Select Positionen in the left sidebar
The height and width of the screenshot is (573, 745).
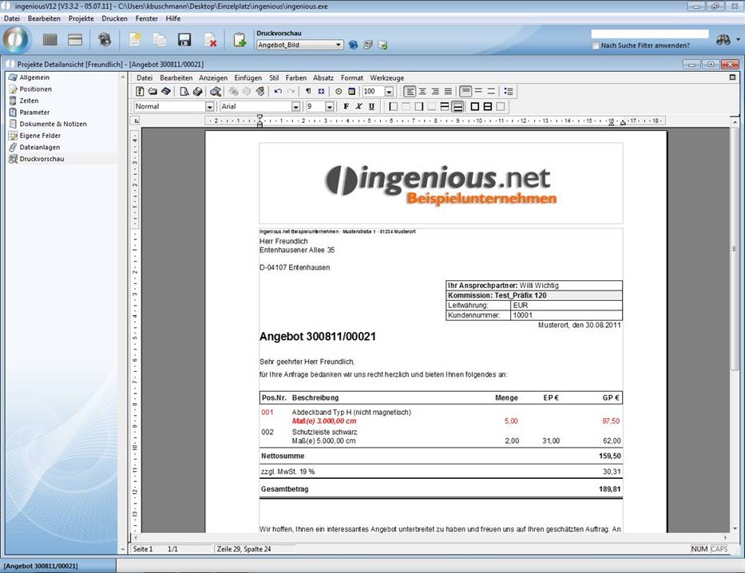(35, 89)
